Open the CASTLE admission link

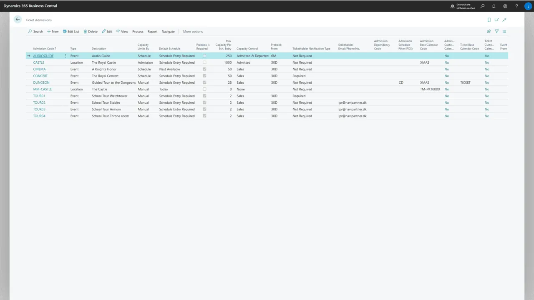[x=39, y=62]
